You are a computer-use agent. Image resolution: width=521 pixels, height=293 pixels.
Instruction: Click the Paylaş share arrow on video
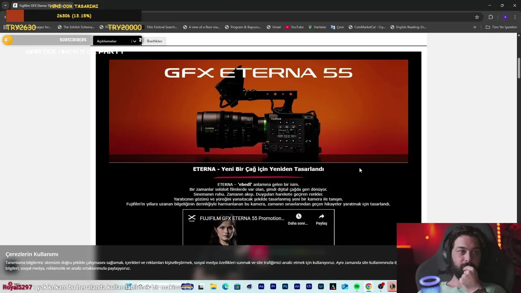click(322, 216)
